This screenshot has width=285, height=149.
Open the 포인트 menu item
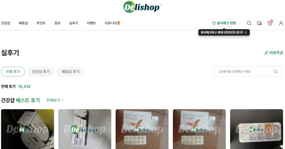pos(41,23)
